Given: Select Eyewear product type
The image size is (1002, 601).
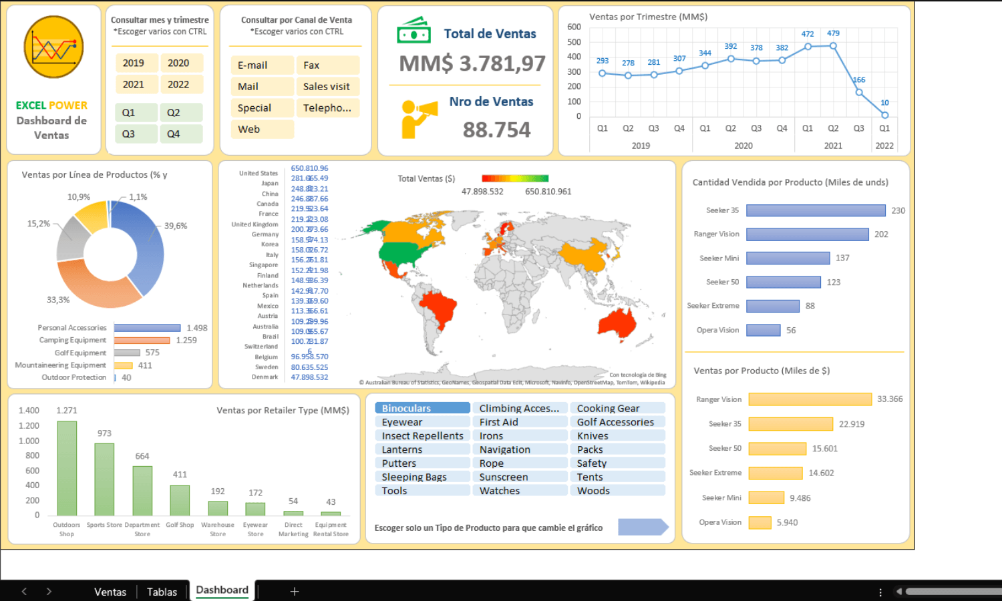Looking at the screenshot, I should pyautogui.click(x=423, y=422).
